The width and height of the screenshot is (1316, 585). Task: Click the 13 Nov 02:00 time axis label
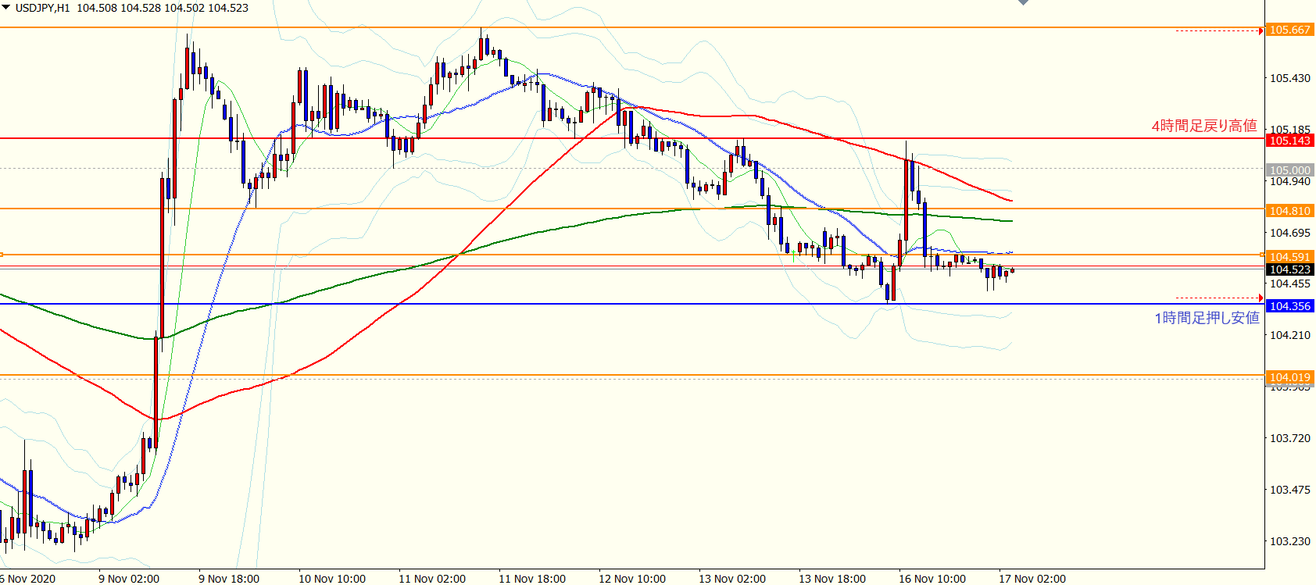[x=732, y=579]
